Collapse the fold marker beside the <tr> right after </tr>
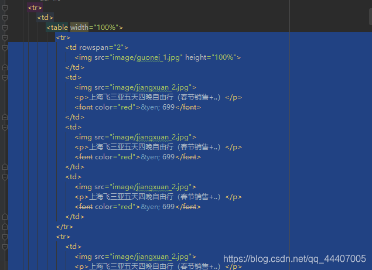The image size is (372, 270). pyautogui.click(x=5, y=237)
